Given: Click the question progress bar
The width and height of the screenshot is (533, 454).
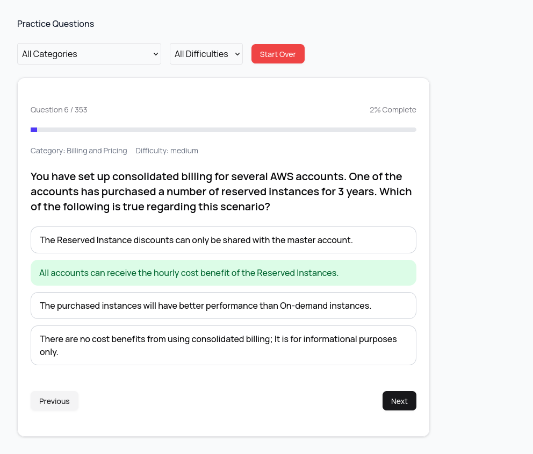Looking at the screenshot, I should [x=224, y=130].
